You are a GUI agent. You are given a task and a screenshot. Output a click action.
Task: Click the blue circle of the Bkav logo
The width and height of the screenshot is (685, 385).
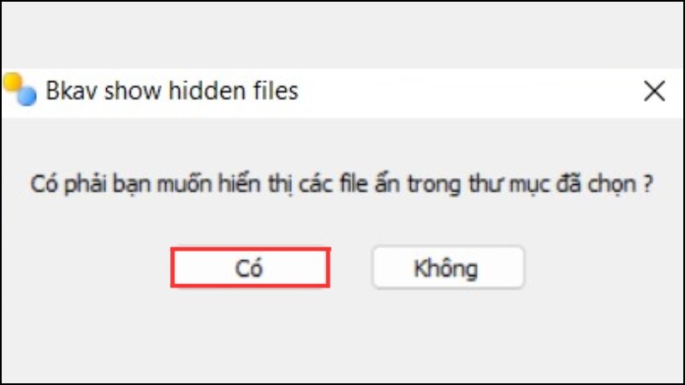(27, 97)
